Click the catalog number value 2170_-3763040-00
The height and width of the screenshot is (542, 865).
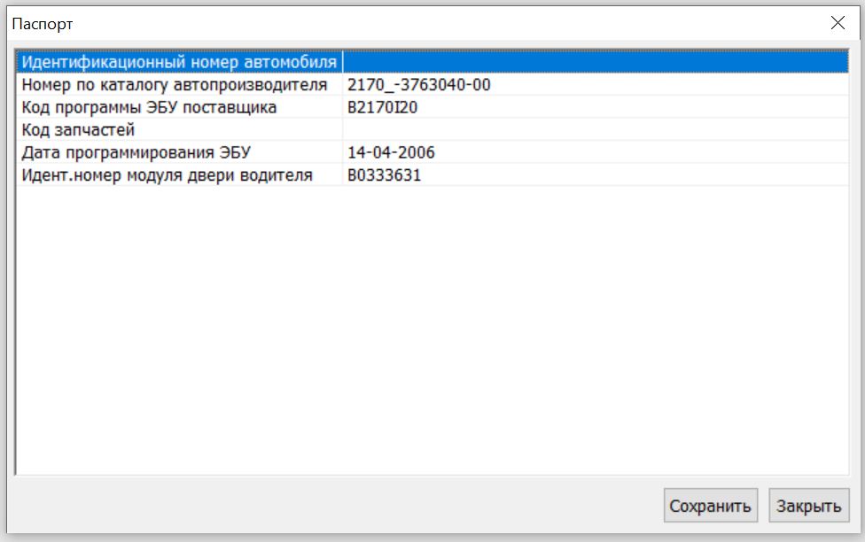419,85
